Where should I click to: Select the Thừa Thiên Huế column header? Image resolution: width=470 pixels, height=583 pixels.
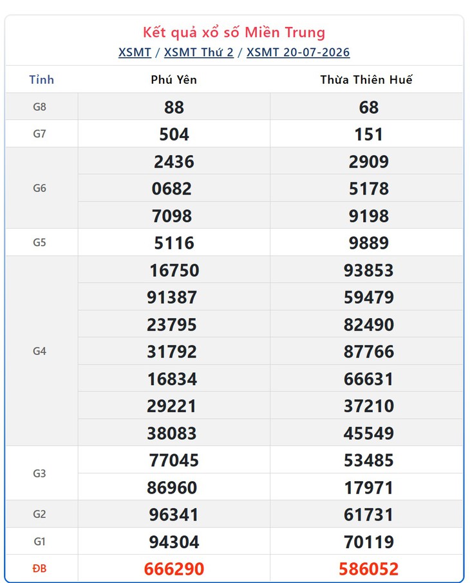pyautogui.click(x=366, y=80)
